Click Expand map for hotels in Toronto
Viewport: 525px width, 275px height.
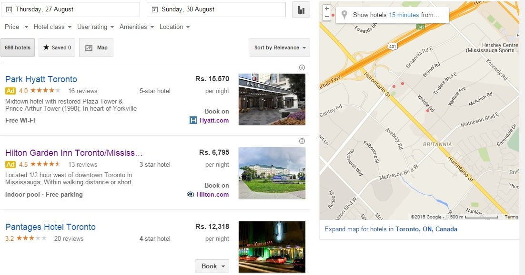tap(391, 229)
